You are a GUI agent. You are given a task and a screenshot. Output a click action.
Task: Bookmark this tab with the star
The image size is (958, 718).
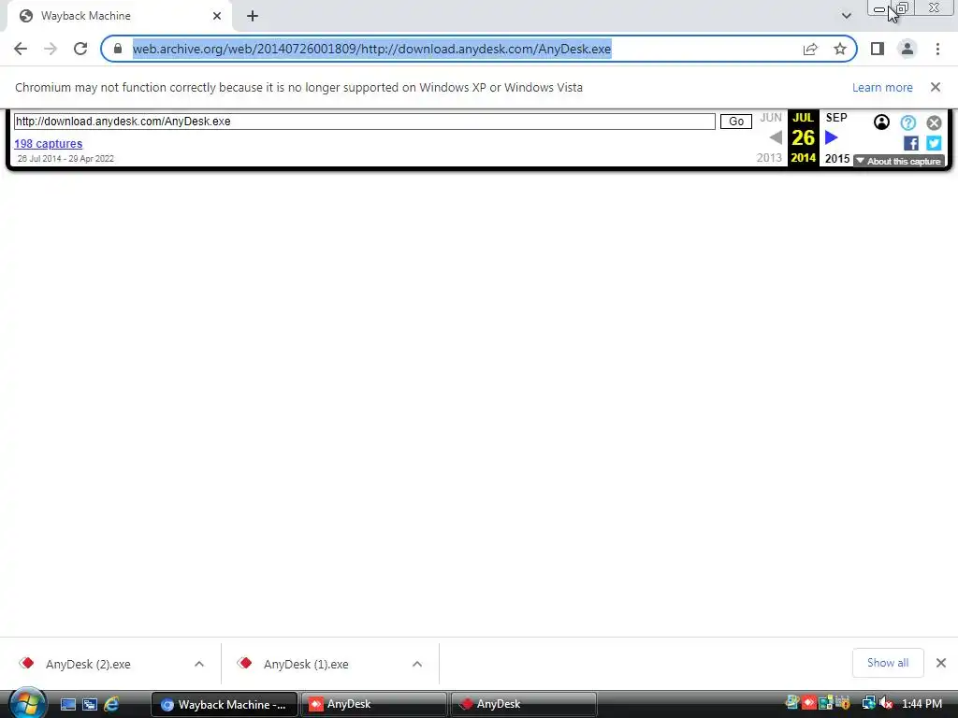click(840, 49)
